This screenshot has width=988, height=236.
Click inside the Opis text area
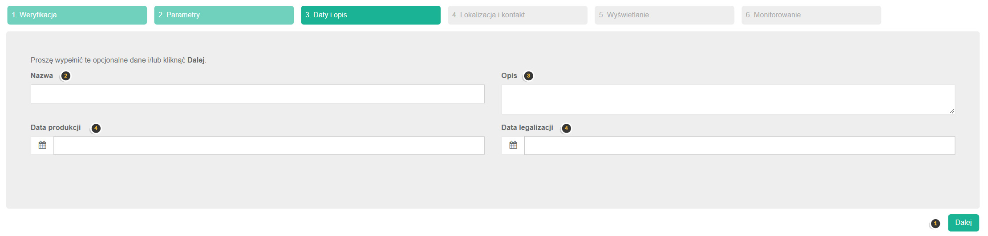click(x=728, y=99)
